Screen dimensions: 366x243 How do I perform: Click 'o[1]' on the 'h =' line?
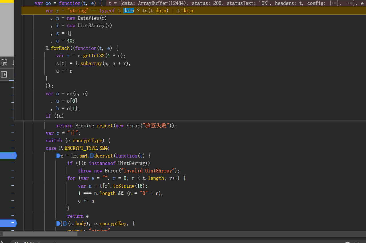point(72,108)
